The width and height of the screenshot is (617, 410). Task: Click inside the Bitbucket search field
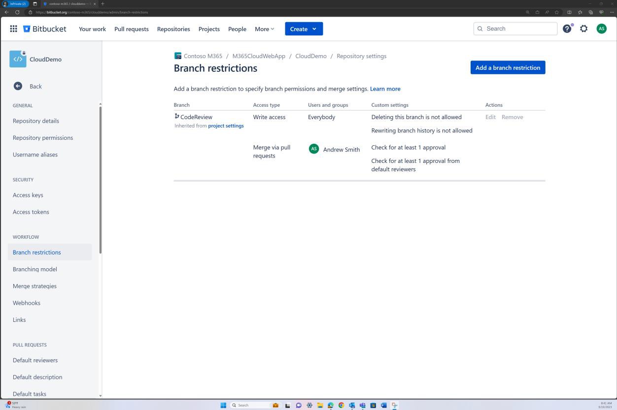(x=514, y=29)
